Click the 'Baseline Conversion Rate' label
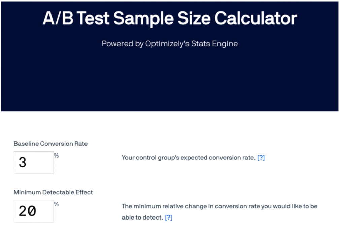Image resolution: width=340 pixels, height=237 pixels. pyautogui.click(x=50, y=144)
